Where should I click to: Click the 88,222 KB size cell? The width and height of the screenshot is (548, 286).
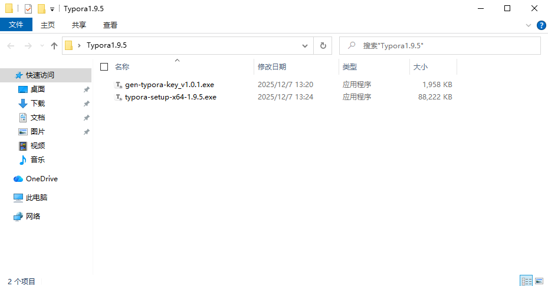pos(435,97)
